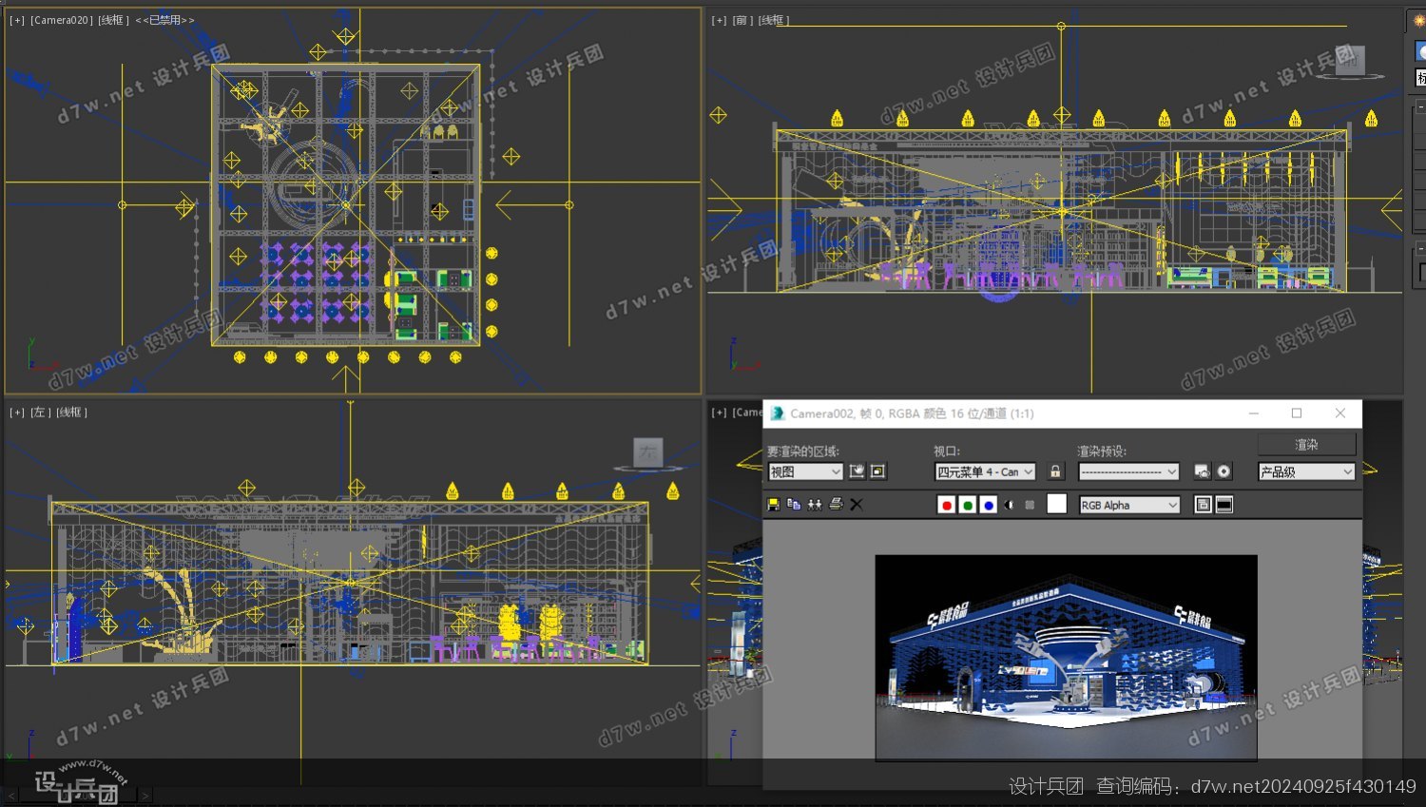
Task: Open [+] menu of left viewport
Action: (17, 413)
